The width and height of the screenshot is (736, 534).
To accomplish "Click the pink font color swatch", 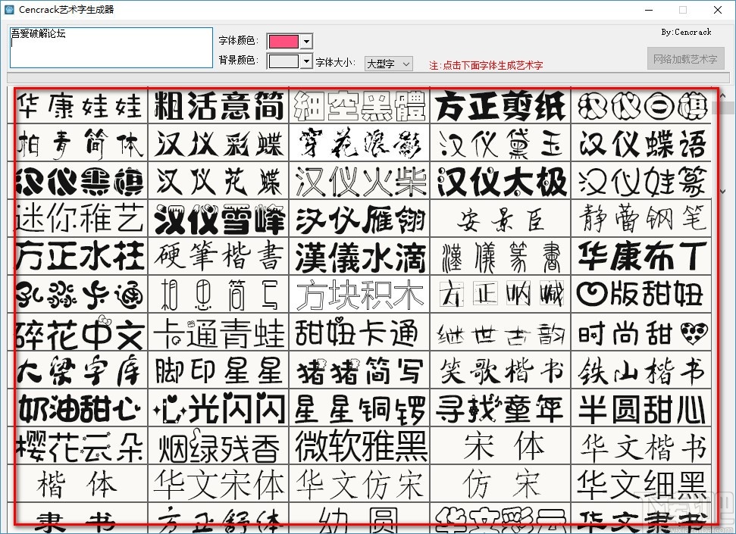I will tap(284, 41).
